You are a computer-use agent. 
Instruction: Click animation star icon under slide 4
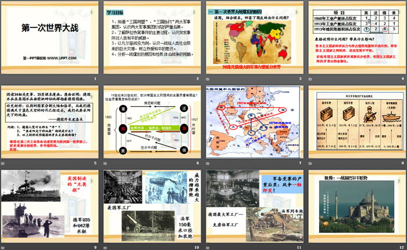pyautogui.click(x=310, y=79)
